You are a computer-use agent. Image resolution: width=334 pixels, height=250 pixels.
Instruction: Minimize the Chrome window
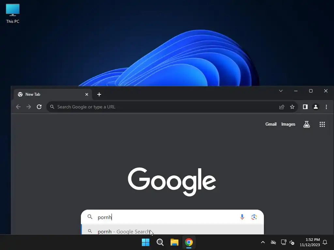(296, 91)
